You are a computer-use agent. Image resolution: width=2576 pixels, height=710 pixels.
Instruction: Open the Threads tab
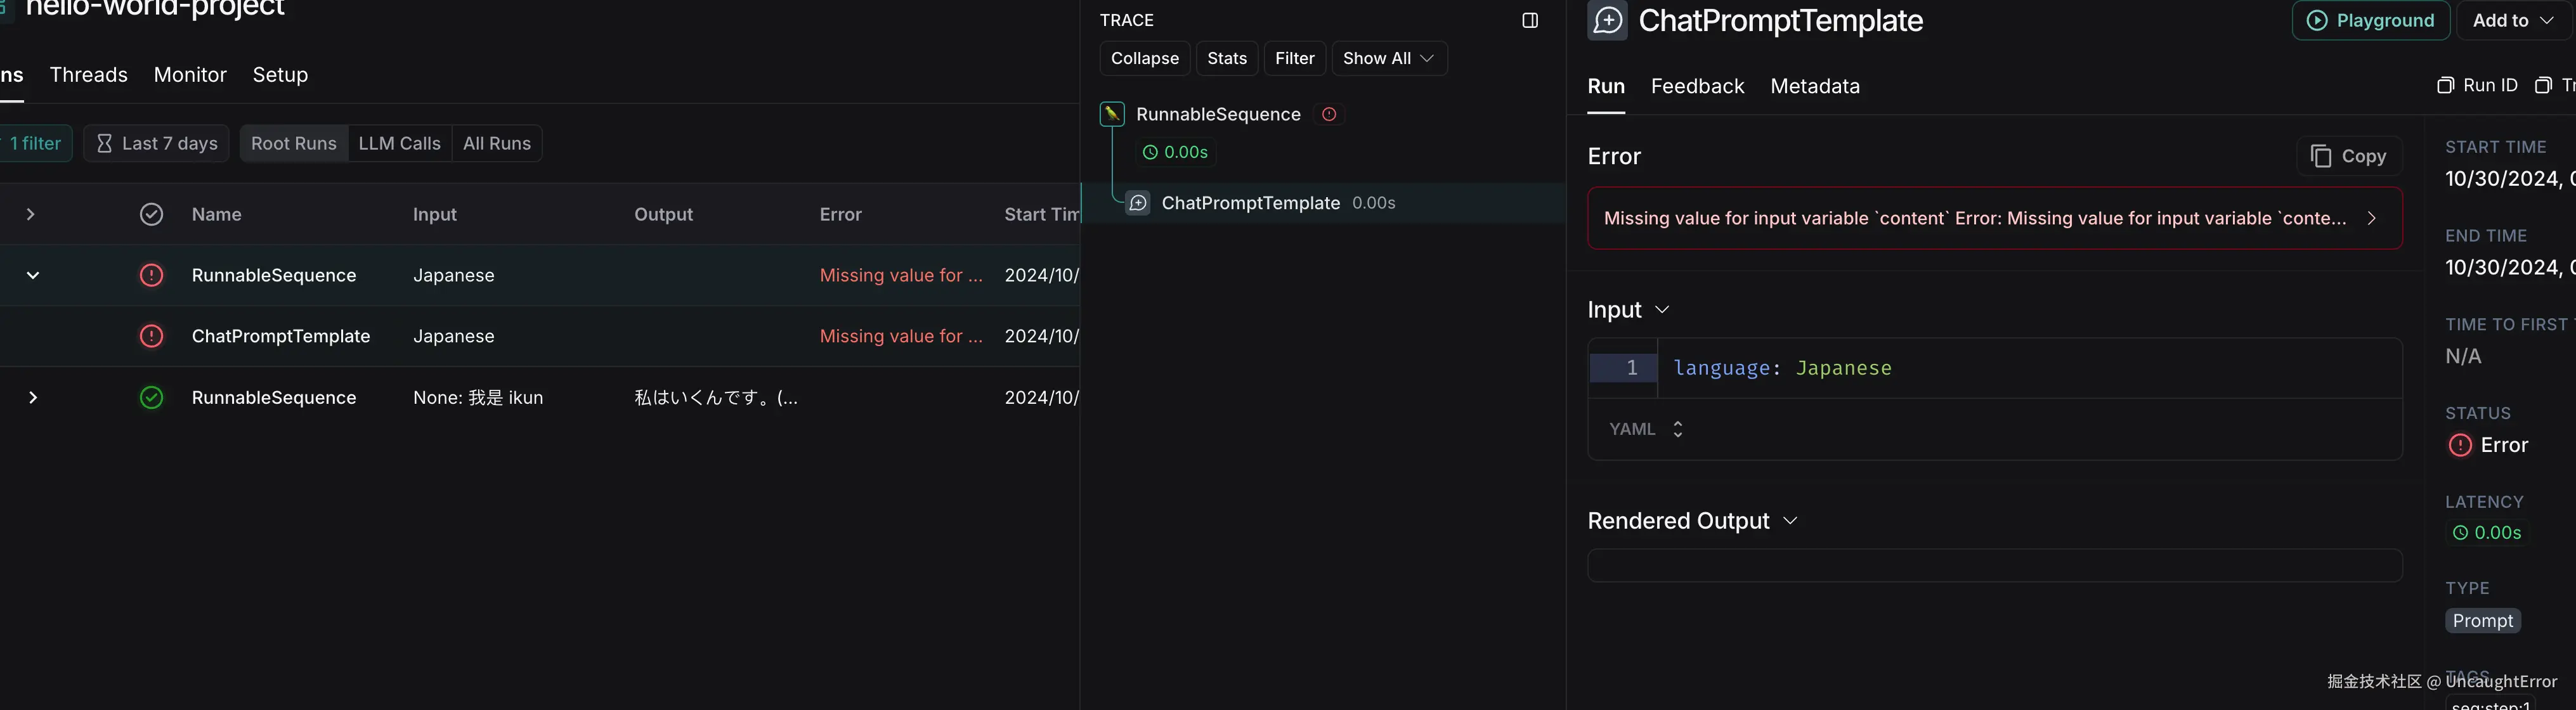tap(89, 75)
